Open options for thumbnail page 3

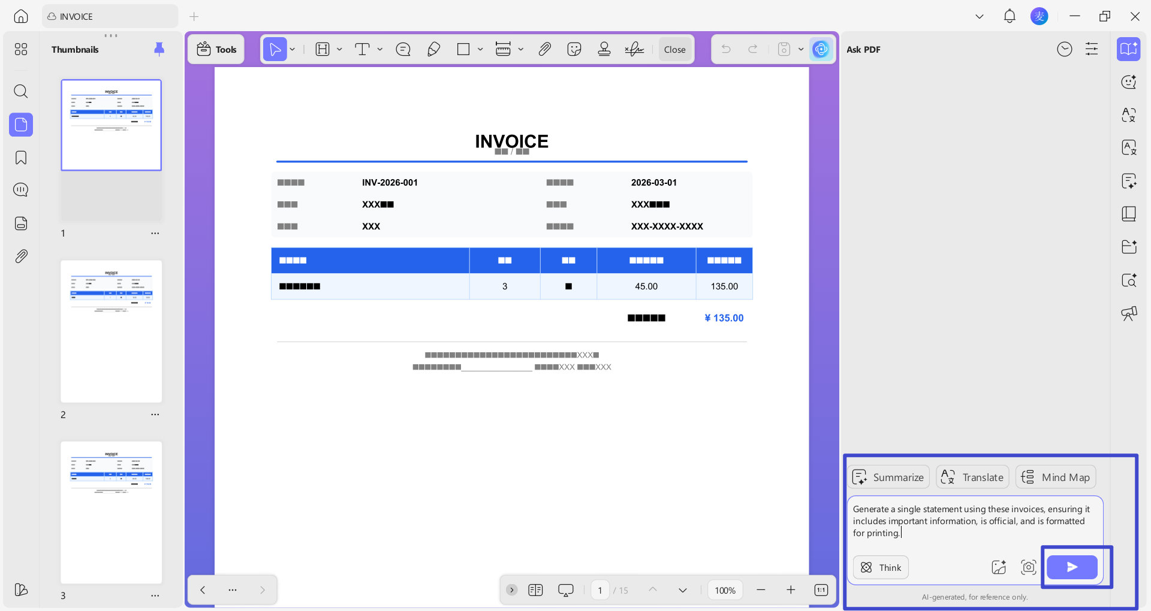coord(155,595)
